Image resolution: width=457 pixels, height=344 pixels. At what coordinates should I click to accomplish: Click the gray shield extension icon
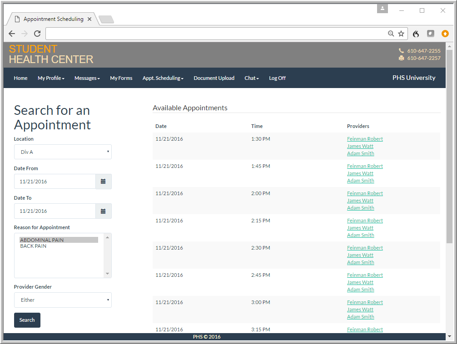pyautogui.click(x=431, y=34)
